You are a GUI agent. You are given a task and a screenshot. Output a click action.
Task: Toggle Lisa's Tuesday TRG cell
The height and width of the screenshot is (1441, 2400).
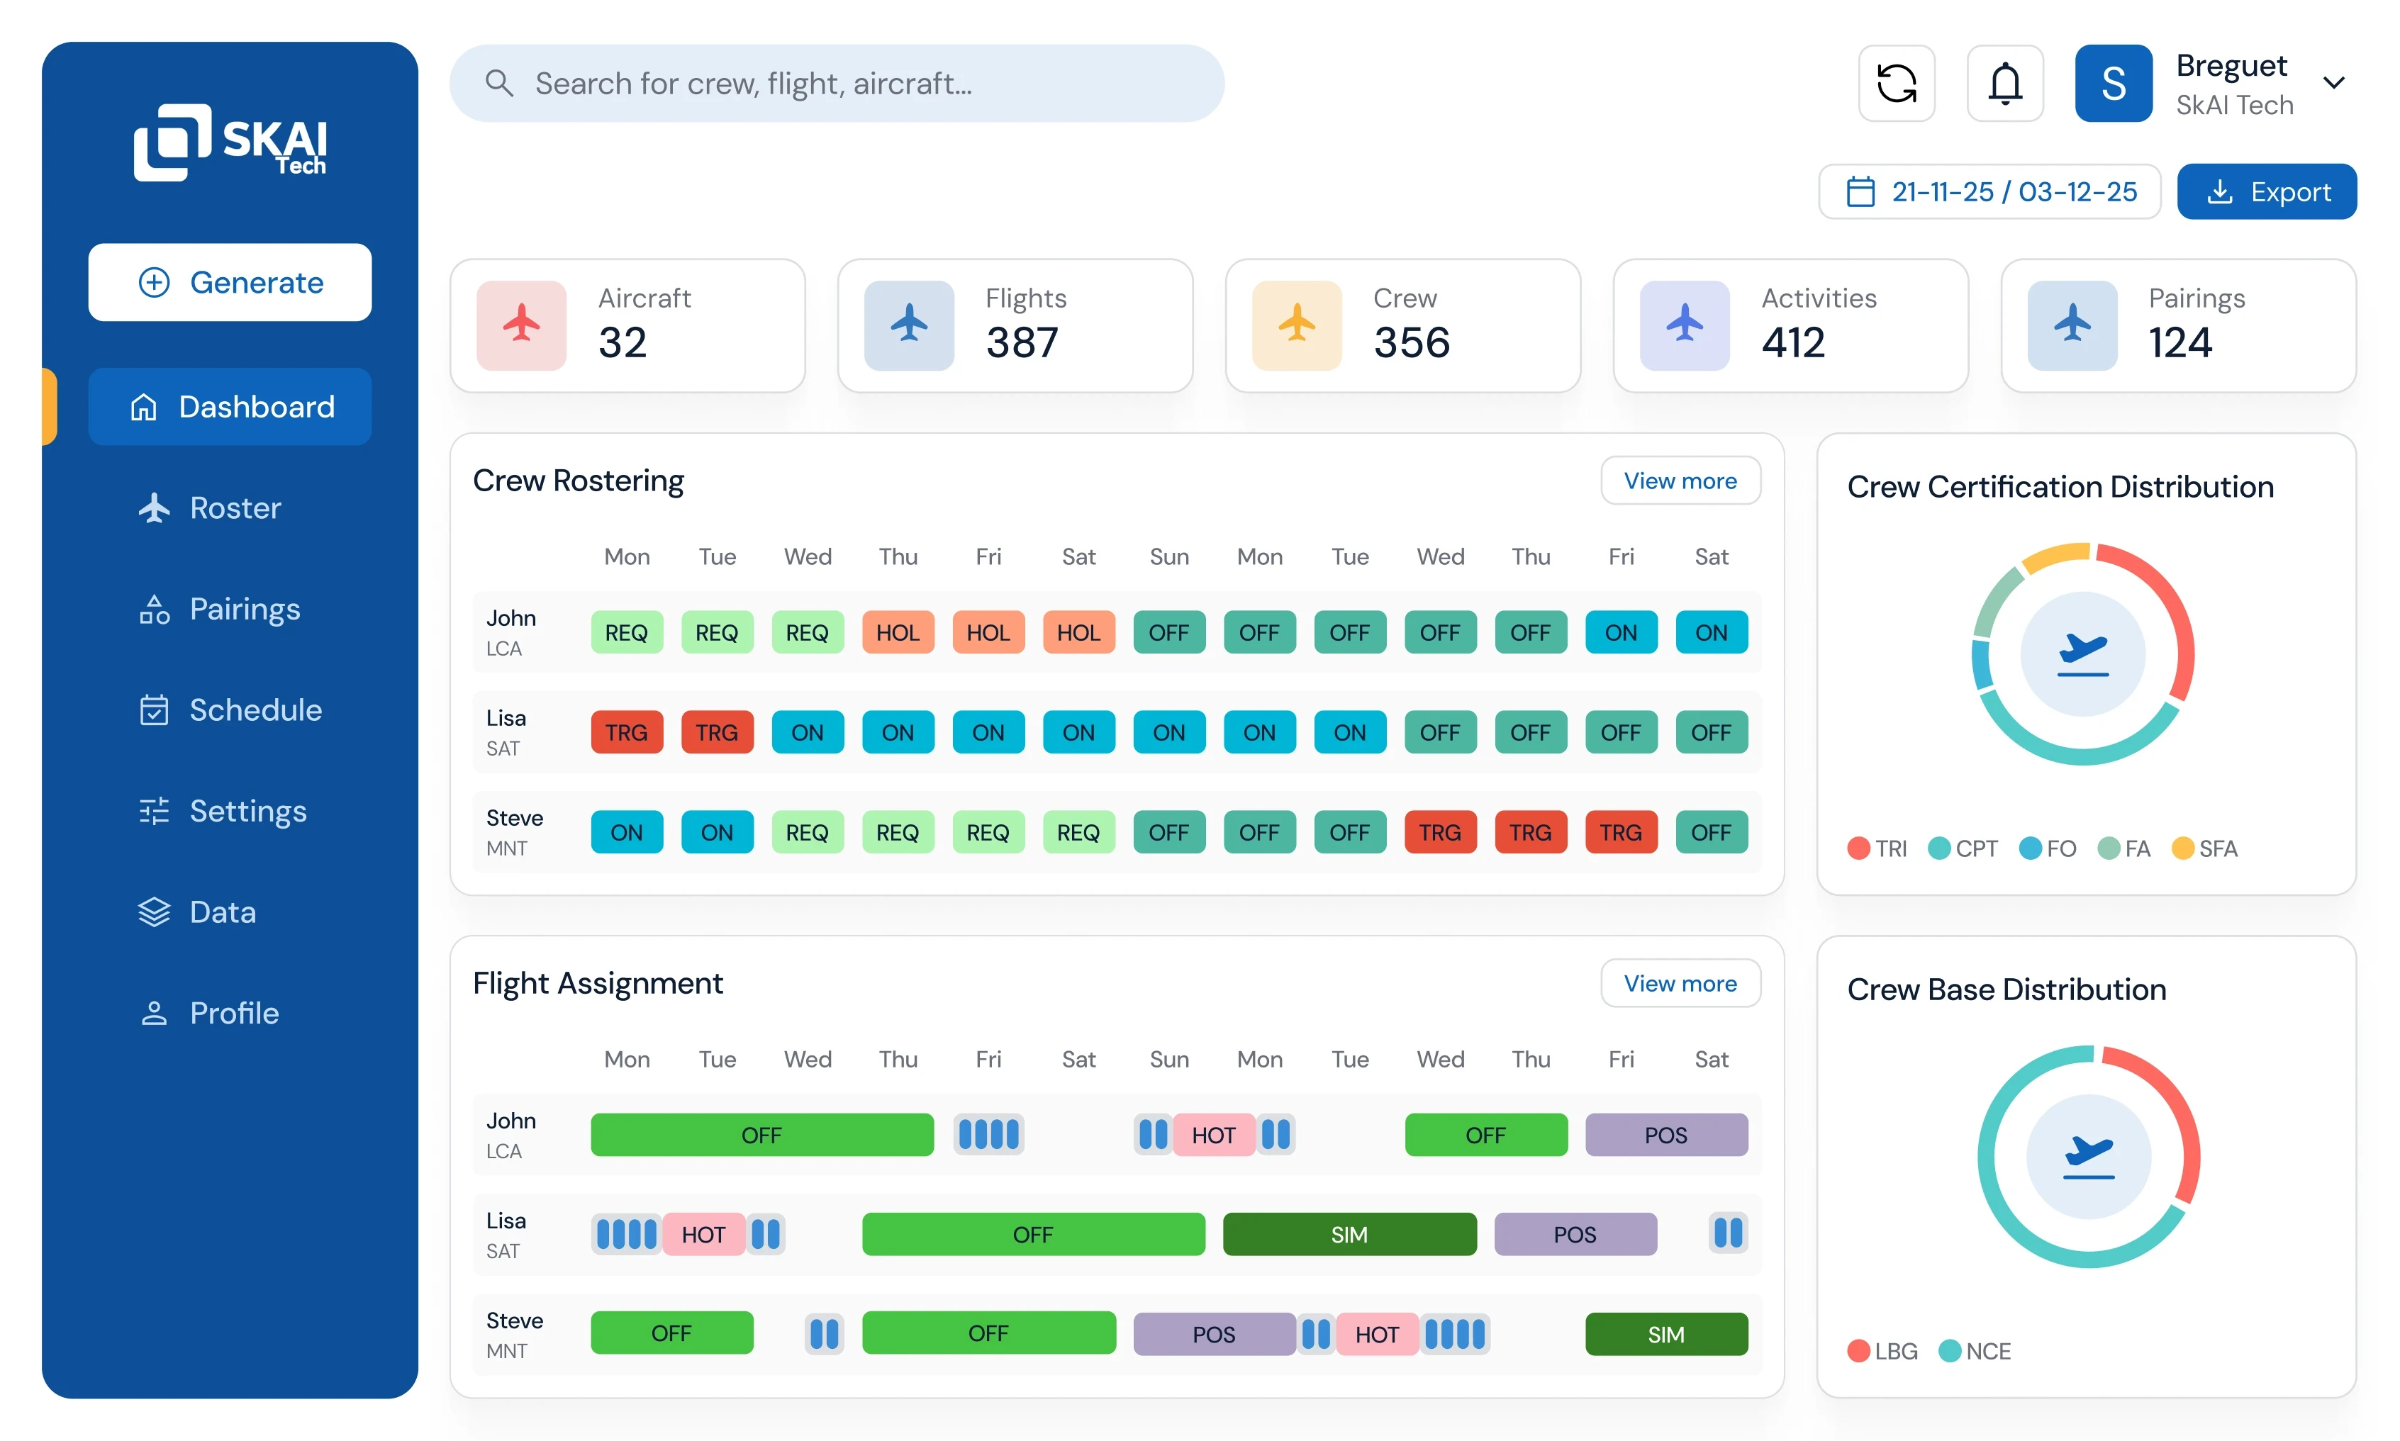coord(717,732)
